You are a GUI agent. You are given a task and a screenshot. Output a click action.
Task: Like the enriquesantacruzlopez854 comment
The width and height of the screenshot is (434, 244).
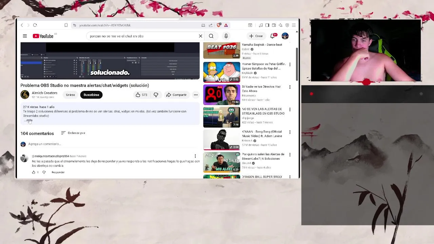[34, 172]
